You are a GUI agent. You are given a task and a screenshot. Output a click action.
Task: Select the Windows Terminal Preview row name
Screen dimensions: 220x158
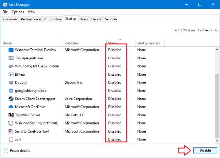coord(36,50)
